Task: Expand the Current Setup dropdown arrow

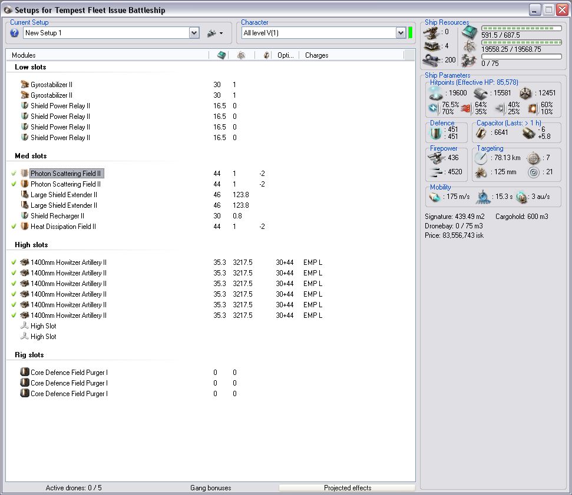Action: pyautogui.click(x=194, y=33)
